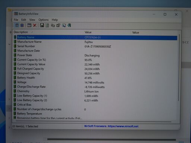The width and height of the screenshot is (191, 143).
Task: Select the Manufacture Name row
Action: (95, 42)
